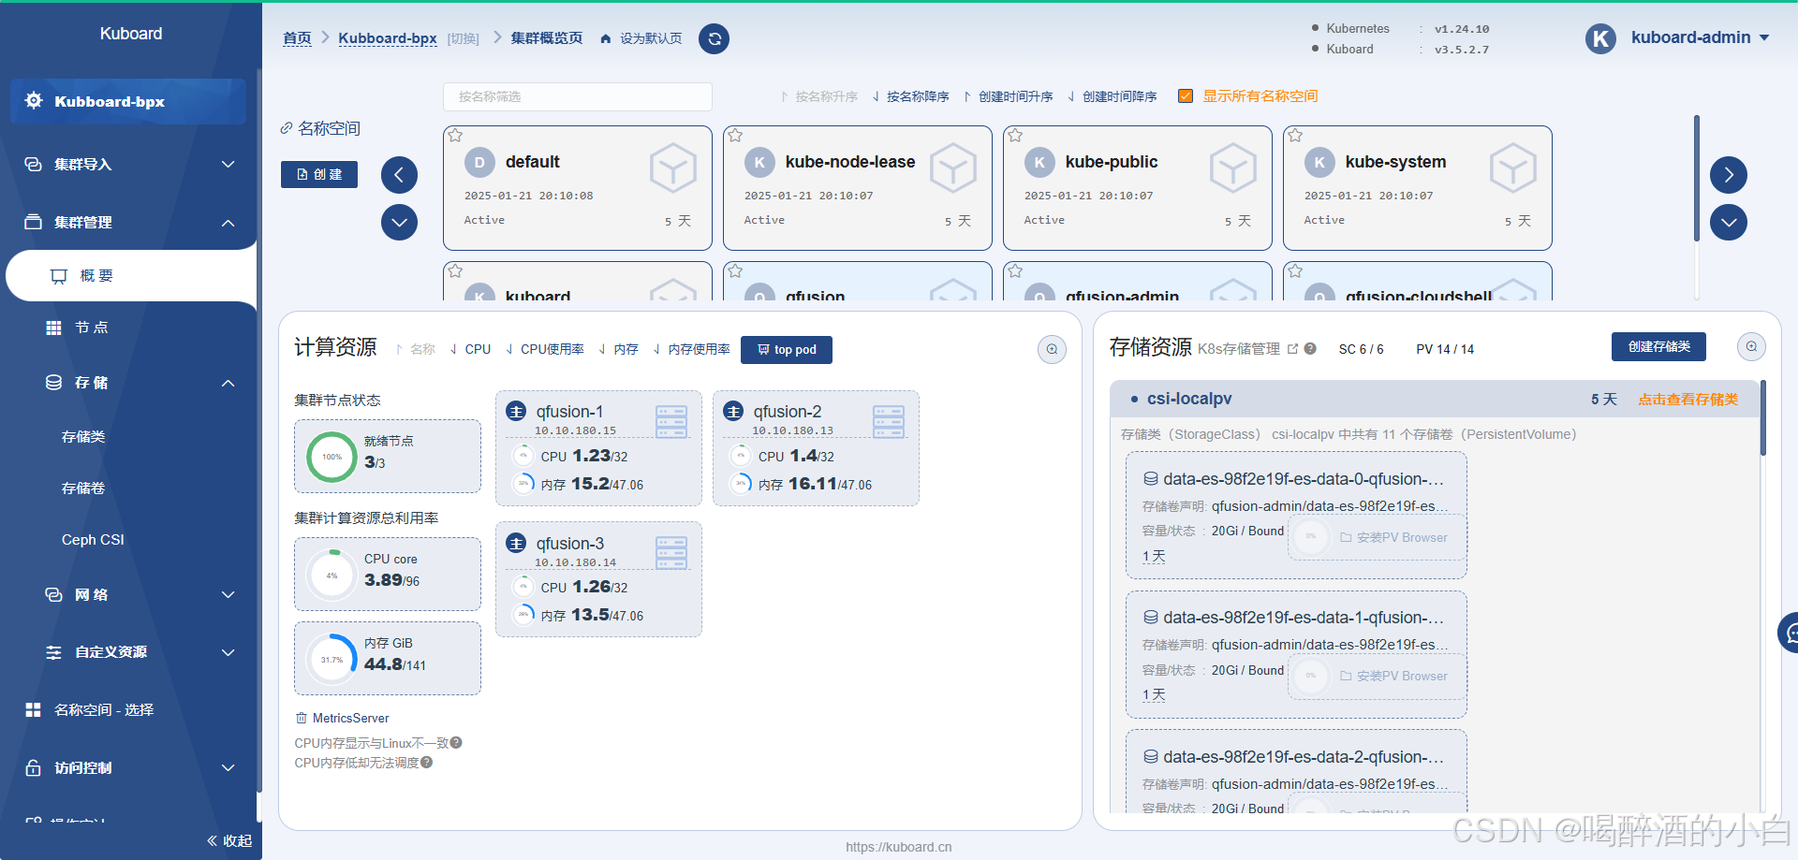Click the right arrow namespace navigation button

(x=1728, y=175)
